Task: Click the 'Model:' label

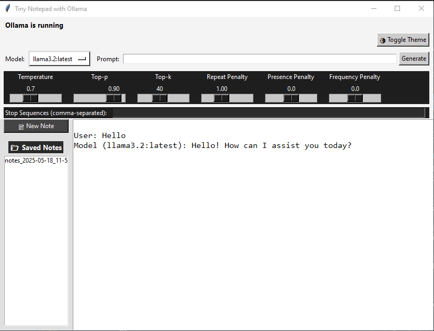Action: pos(15,59)
